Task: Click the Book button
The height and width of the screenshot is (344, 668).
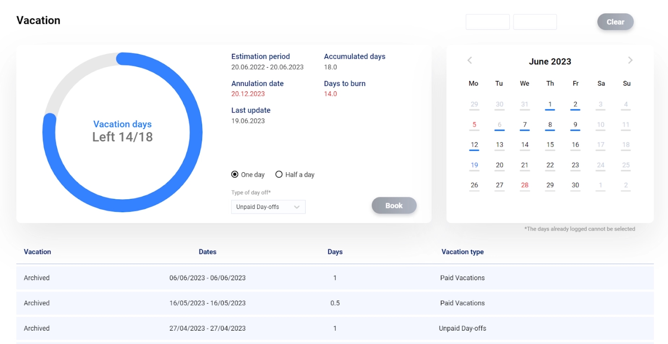Action: [394, 205]
